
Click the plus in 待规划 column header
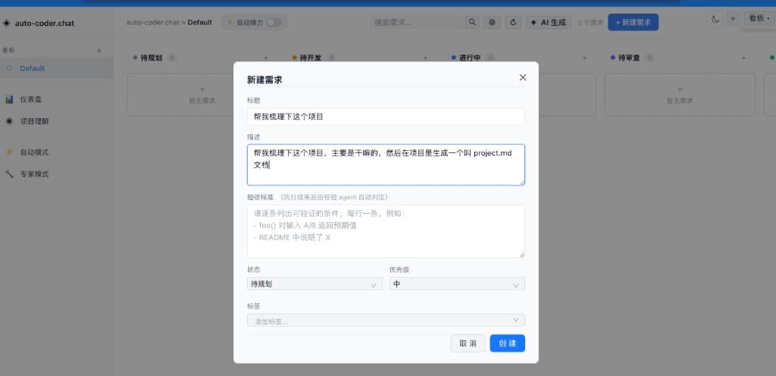click(266, 58)
